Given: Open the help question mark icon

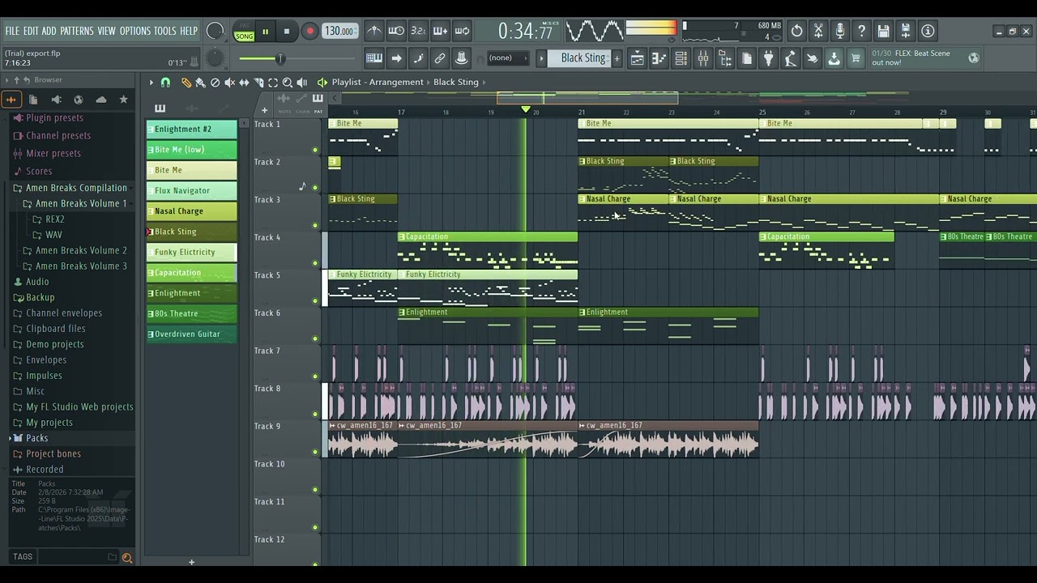Looking at the screenshot, I should pos(862,31).
